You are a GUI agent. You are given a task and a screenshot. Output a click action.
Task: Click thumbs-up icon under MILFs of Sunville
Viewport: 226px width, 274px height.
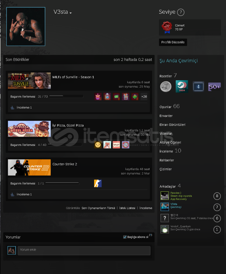pos(12,108)
